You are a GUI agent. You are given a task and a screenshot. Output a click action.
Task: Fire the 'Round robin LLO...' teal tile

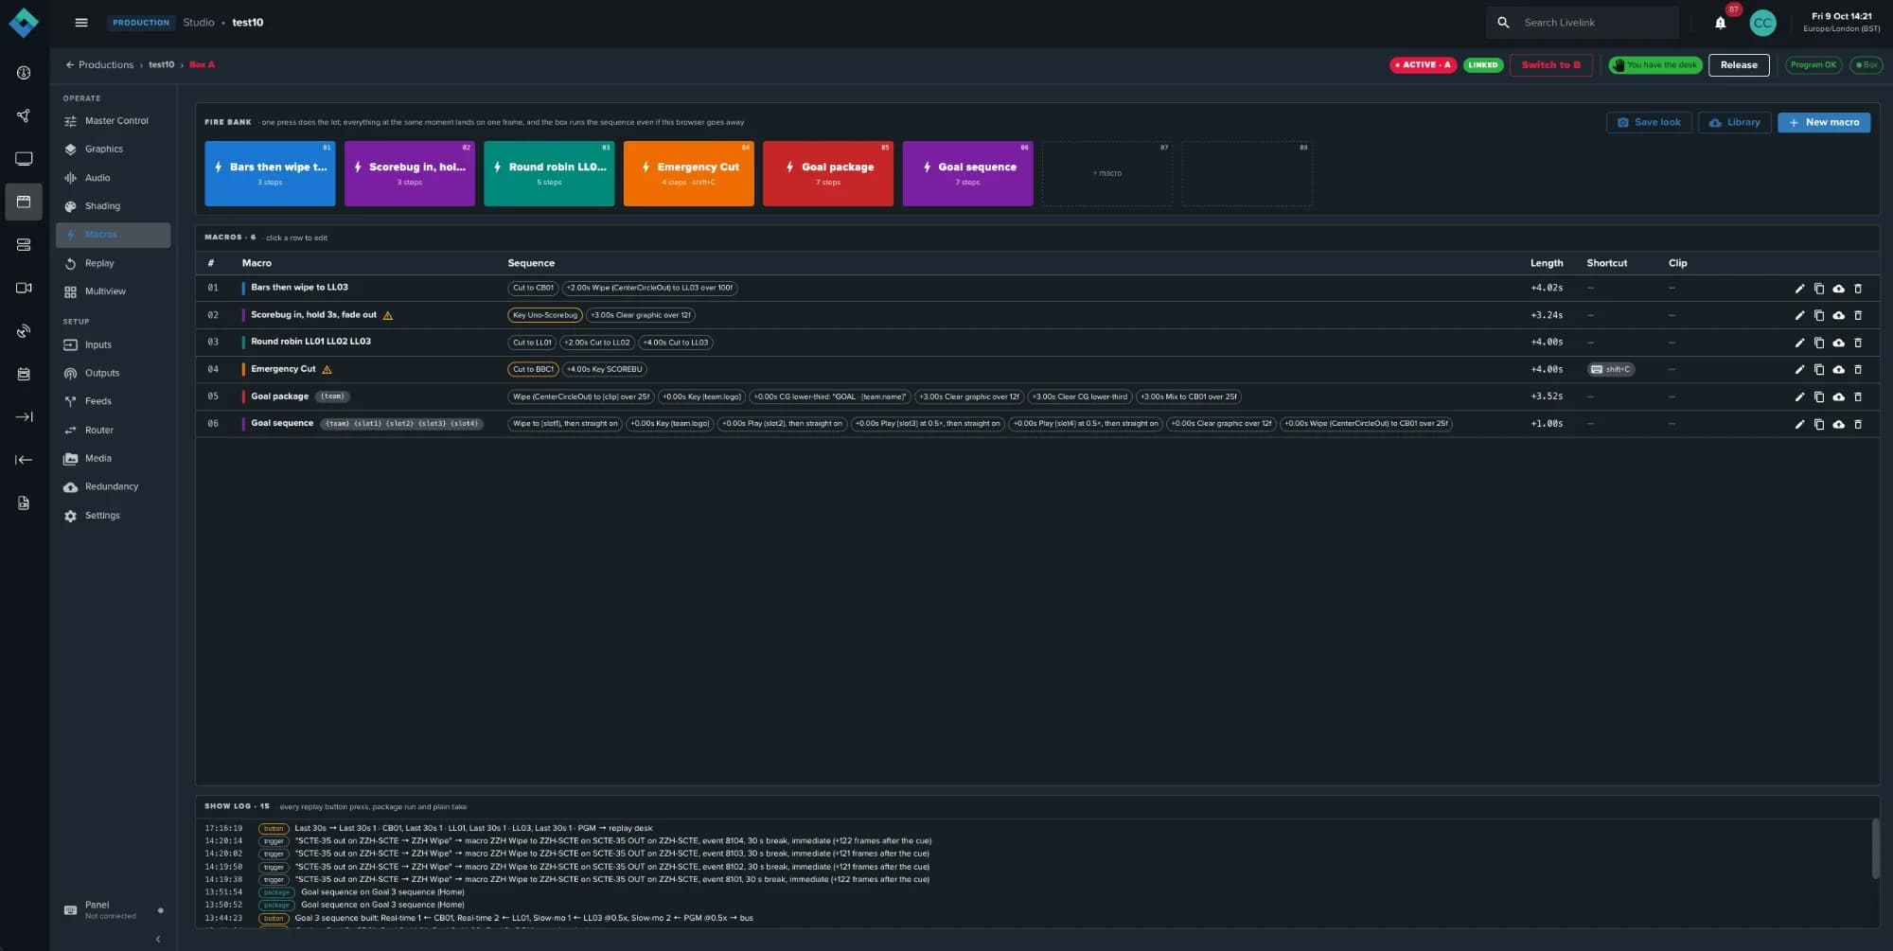549,173
